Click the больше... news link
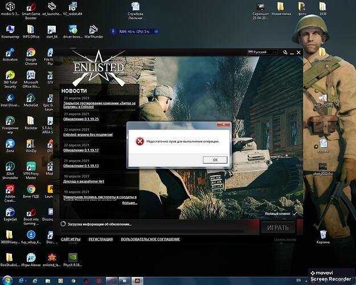The height and width of the screenshot is (285, 356). click(130, 203)
